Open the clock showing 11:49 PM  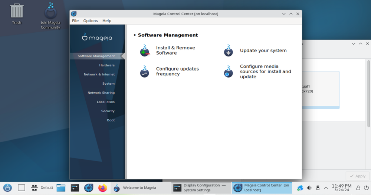tap(341, 188)
